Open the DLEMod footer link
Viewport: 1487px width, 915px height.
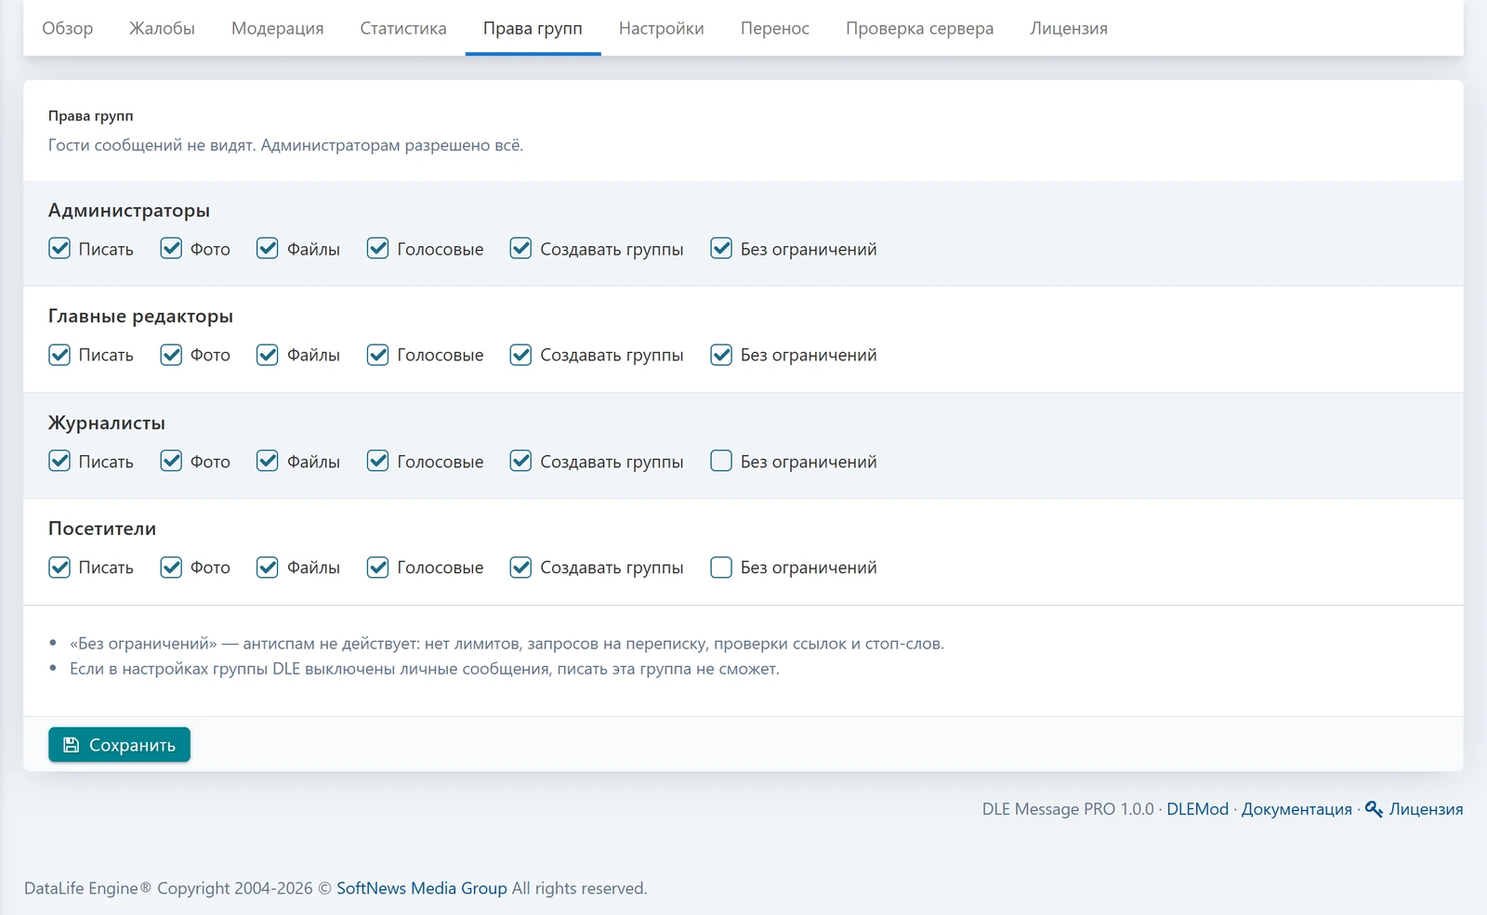[1197, 809]
